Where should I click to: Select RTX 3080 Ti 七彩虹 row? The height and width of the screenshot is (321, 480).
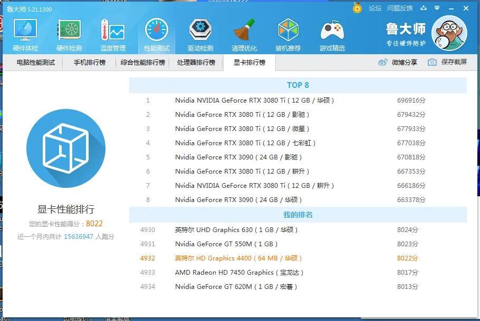(x=298, y=143)
